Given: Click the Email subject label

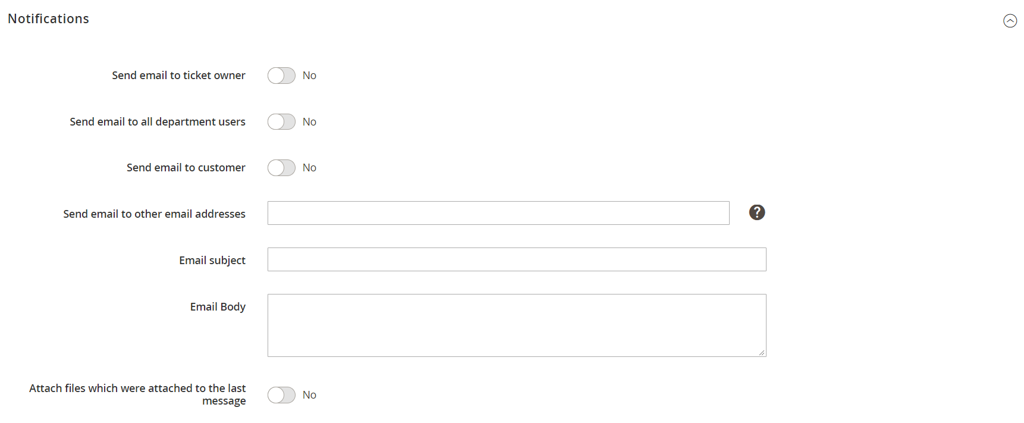Looking at the screenshot, I should coord(212,261).
